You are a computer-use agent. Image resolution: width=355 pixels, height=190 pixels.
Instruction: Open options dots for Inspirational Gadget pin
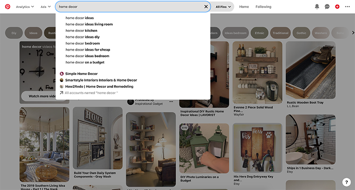coord(171,102)
